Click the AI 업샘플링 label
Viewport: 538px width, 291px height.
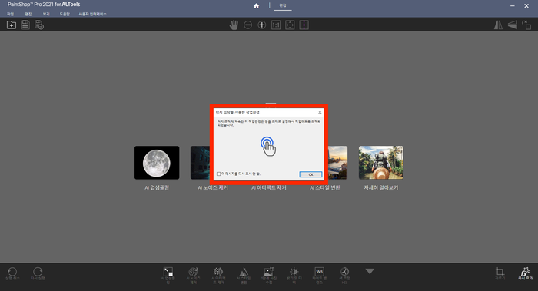[157, 188]
